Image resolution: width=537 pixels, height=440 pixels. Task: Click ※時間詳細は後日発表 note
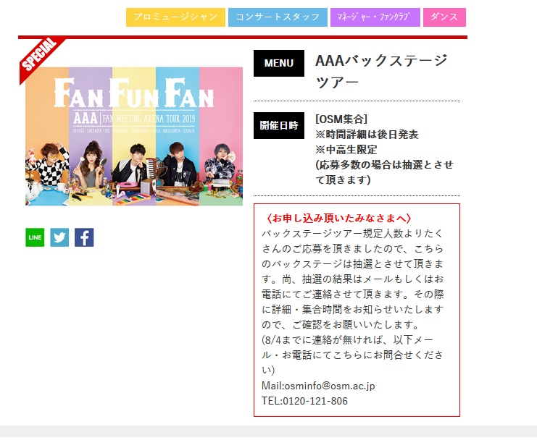(367, 135)
